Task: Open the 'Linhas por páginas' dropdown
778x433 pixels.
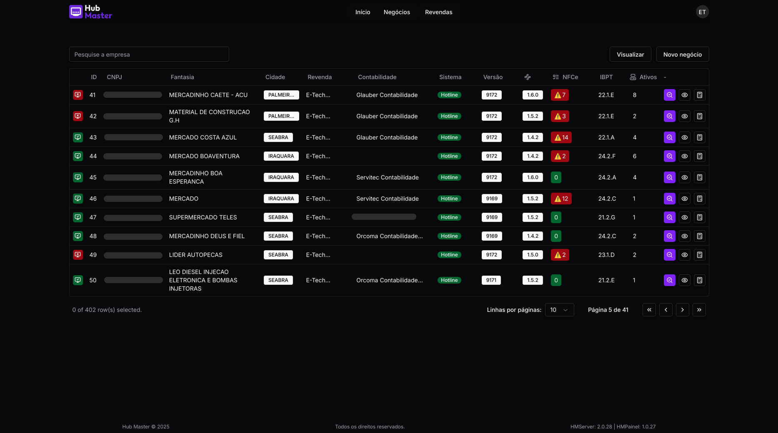Action: [559, 310]
